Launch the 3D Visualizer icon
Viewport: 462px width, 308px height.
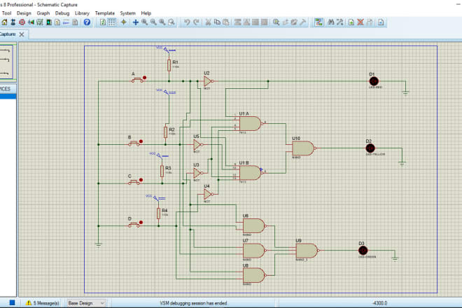pos(31,22)
